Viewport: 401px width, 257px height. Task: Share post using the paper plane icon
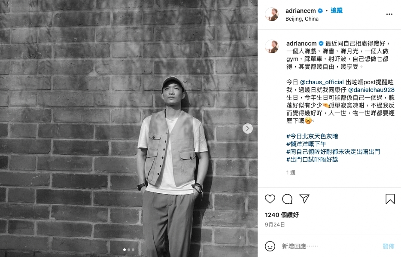point(304,199)
